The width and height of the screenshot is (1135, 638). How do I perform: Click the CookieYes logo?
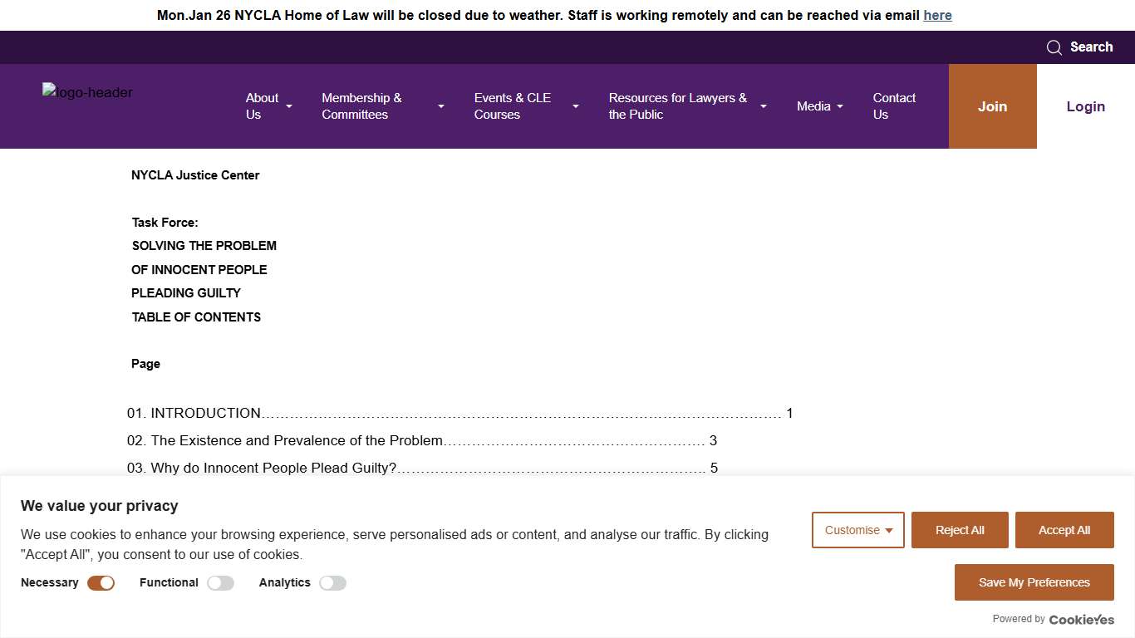(x=1081, y=619)
